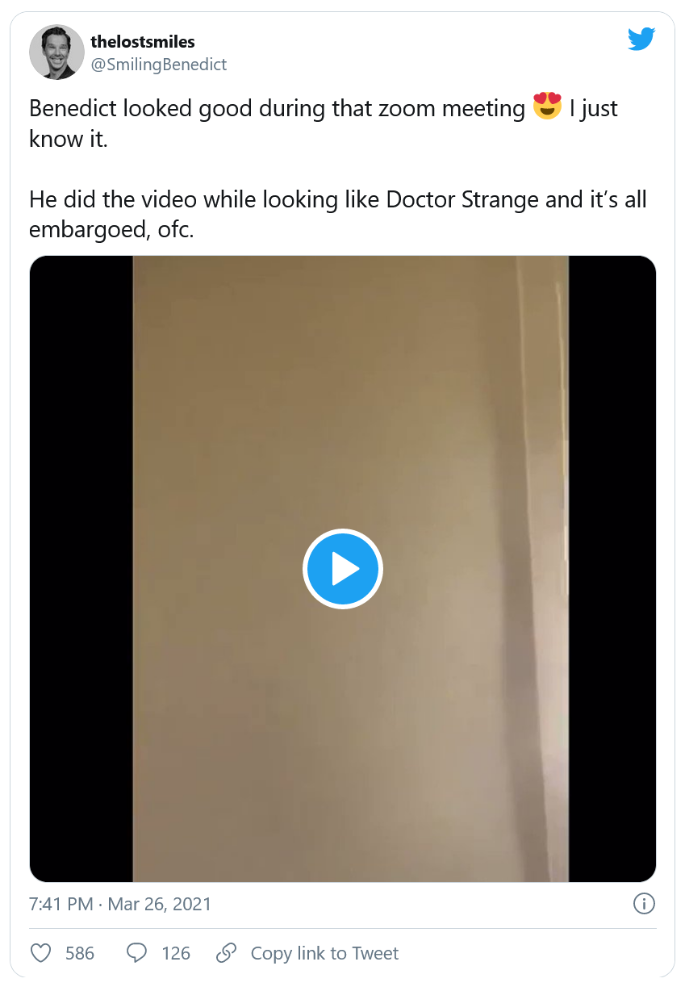The width and height of the screenshot is (685, 991).
Task: Click the heart-eyes emoji in the tweet
Action: click(x=547, y=107)
